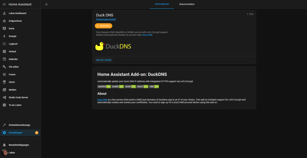The width and height of the screenshot is (307, 158).
Task: Go back using the arrow icon
Action: 46,4
